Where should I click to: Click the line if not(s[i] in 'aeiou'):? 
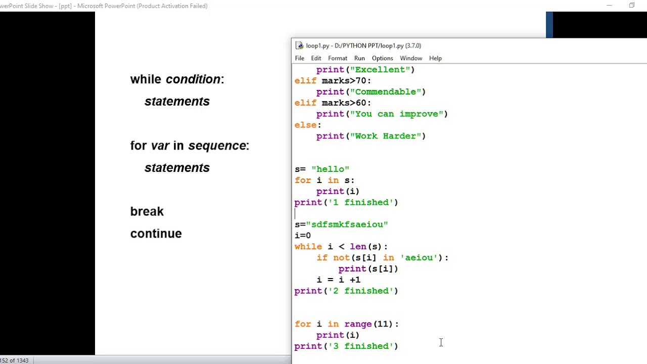coord(383,258)
